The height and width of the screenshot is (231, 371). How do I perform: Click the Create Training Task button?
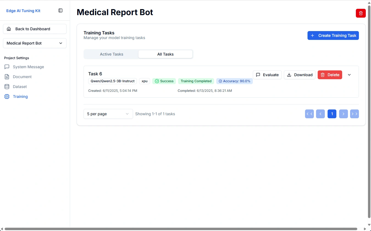point(333,35)
